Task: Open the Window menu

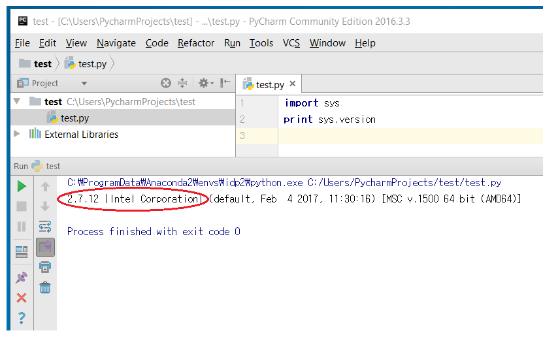Action: pyautogui.click(x=327, y=43)
